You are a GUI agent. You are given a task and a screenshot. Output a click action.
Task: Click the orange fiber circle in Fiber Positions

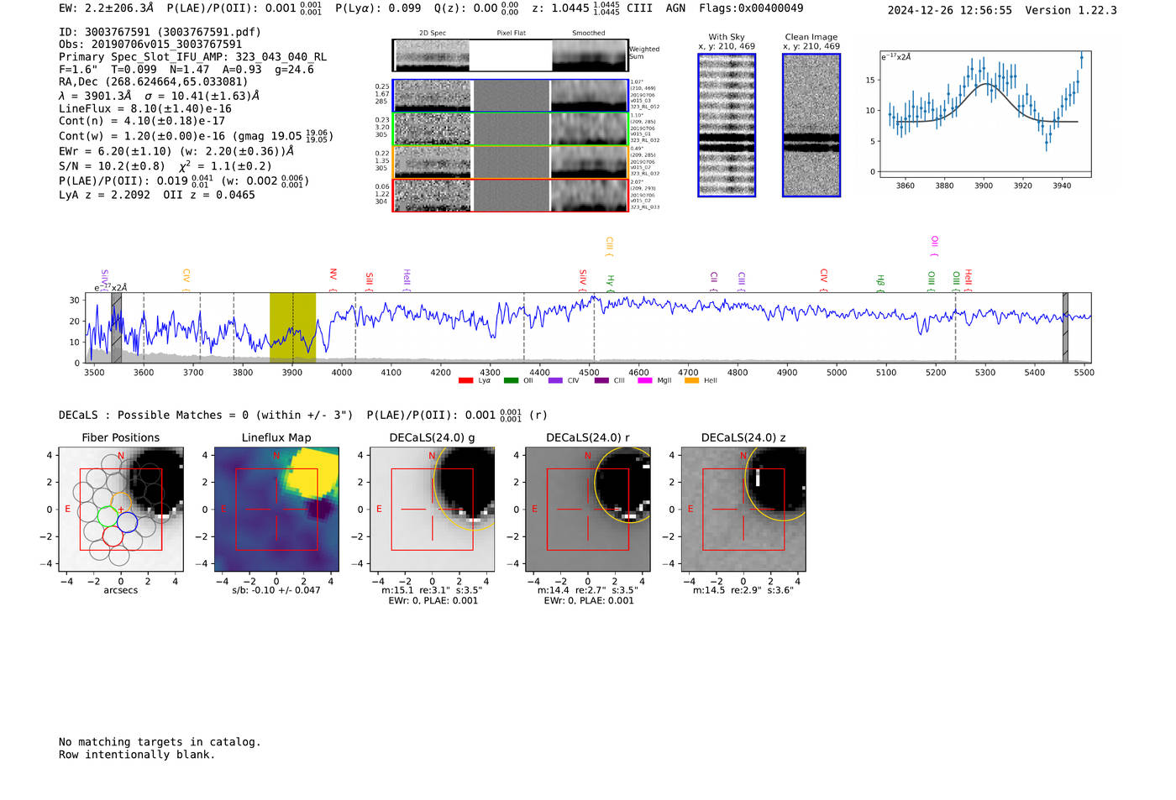pyautogui.click(x=121, y=503)
